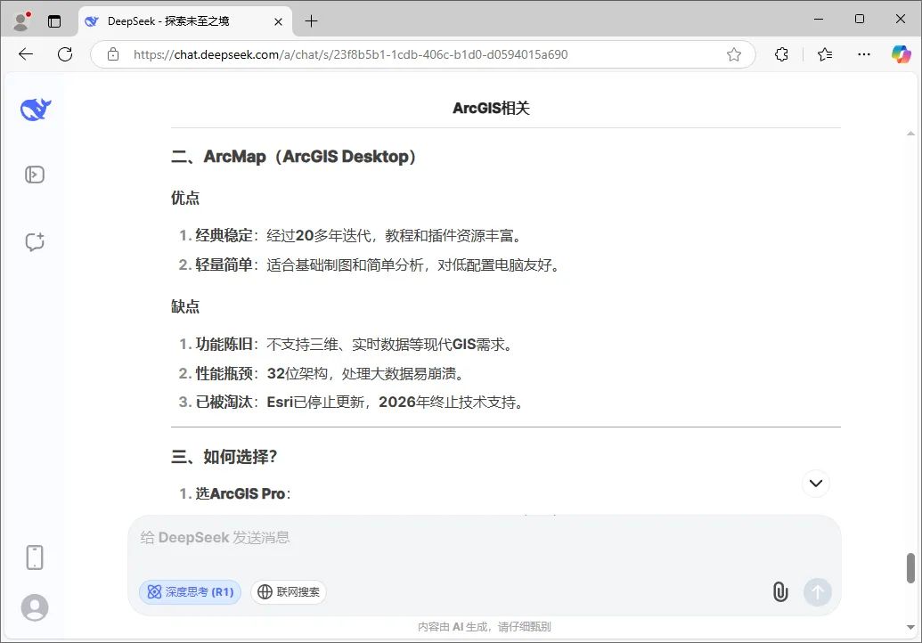Click the 优点 subheading
This screenshot has width=922, height=643.
[185, 198]
